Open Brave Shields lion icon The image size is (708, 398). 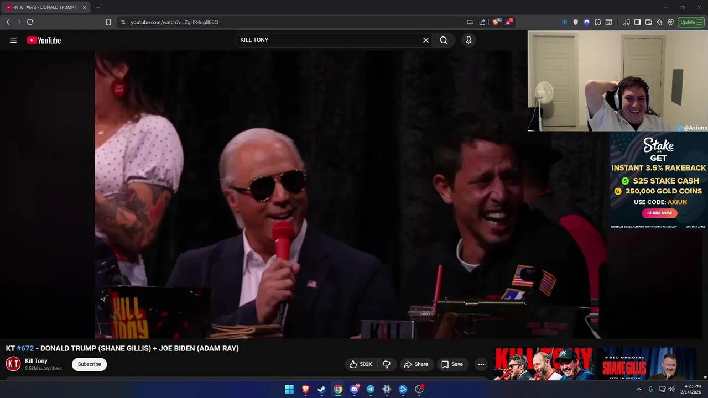pyautogui.click(x=496, y=22)
